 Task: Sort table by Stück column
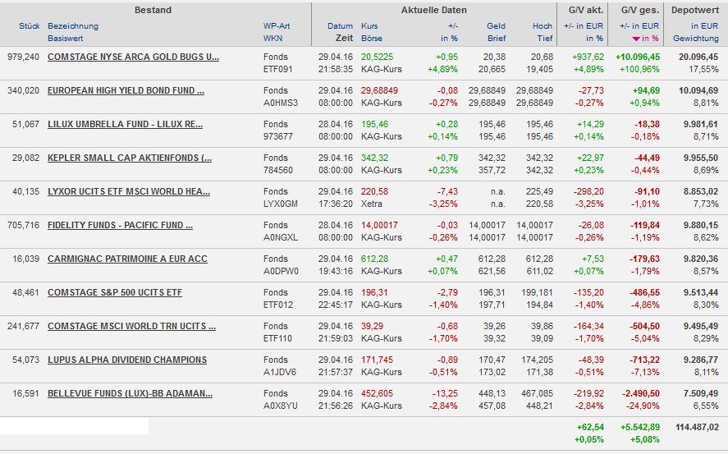[29, 26]
